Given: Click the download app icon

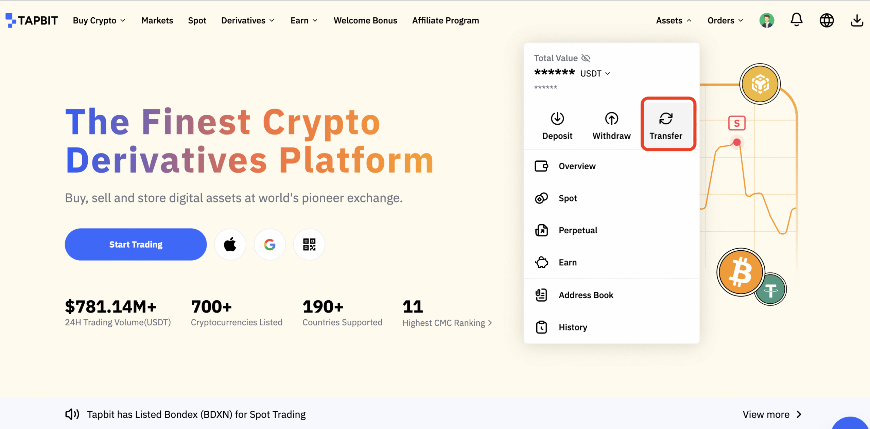Looking at the screenshot, I should [x=857, y=20].
